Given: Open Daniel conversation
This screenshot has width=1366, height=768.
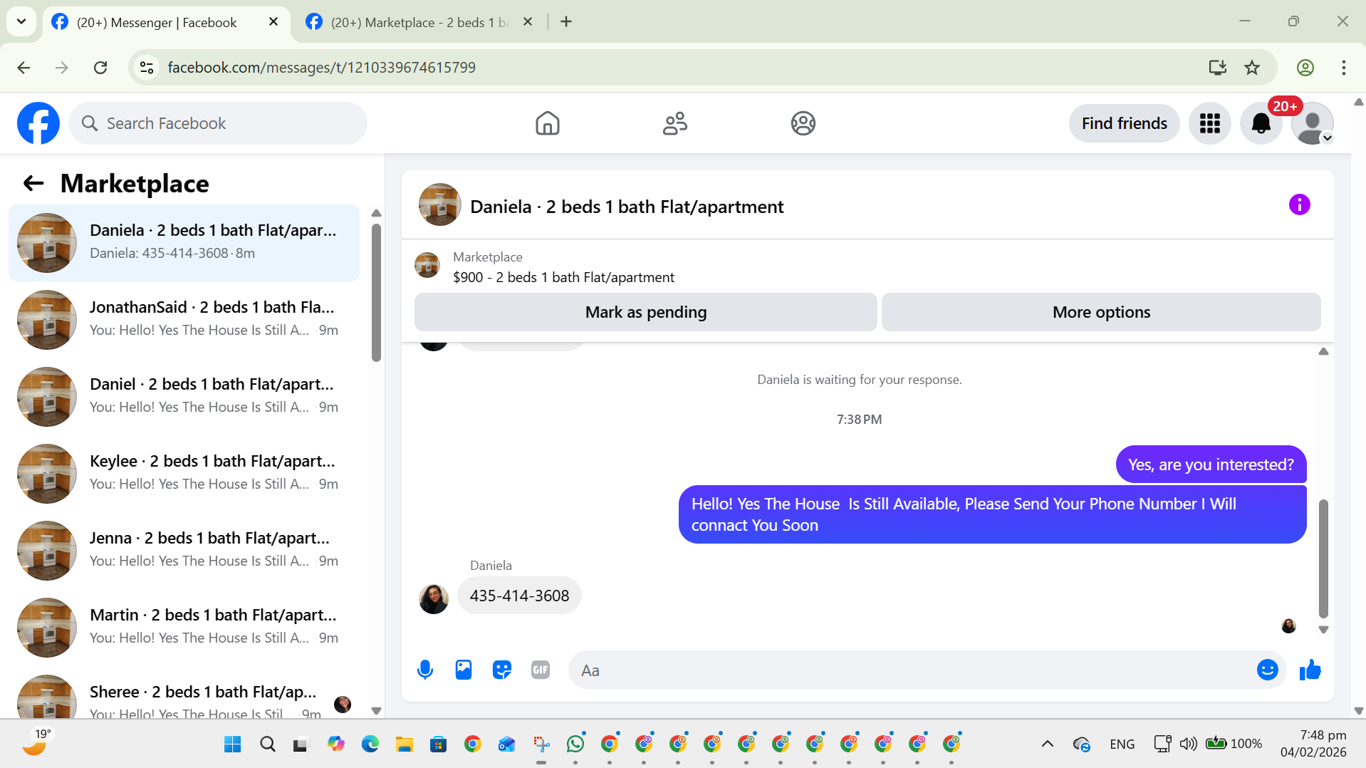Looking at the screenshot, I should click(x=184, y=396).
